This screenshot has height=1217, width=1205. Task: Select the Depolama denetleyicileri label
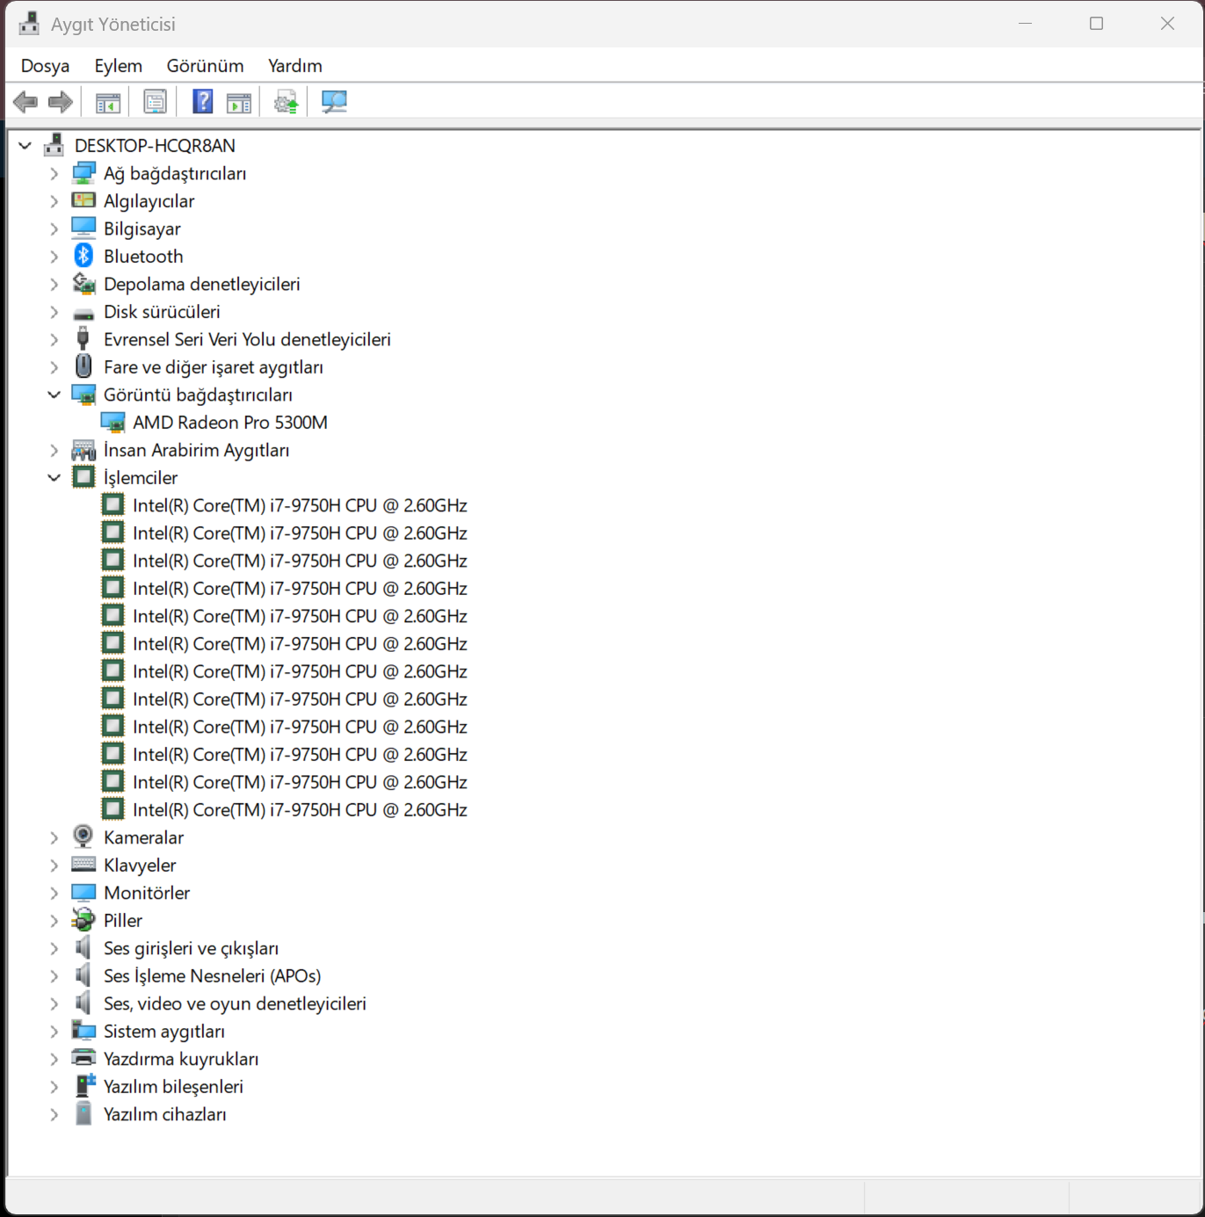click(x=202, y=284)
